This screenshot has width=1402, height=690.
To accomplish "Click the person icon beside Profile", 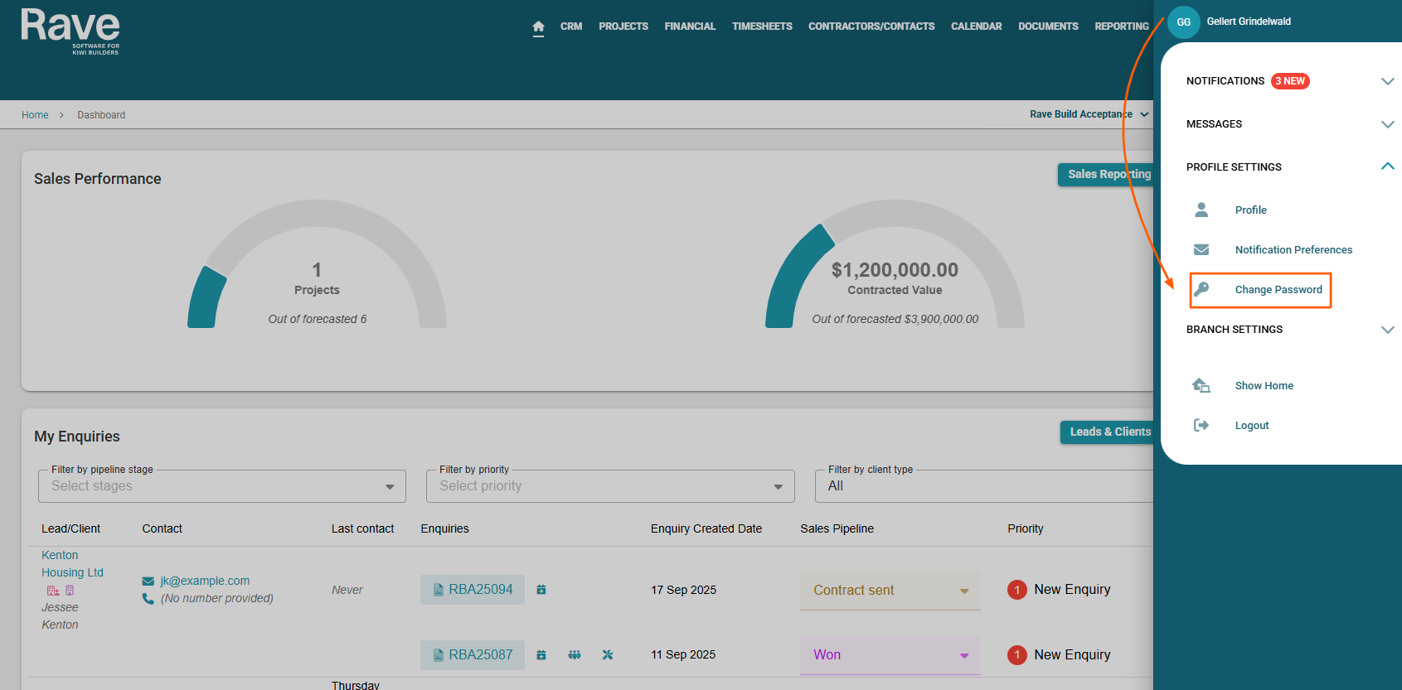I will [x=1201, y=210].
